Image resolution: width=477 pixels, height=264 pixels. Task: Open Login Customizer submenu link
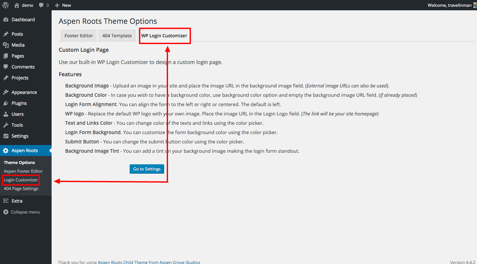pyautogui.click(x=21, y=180)
